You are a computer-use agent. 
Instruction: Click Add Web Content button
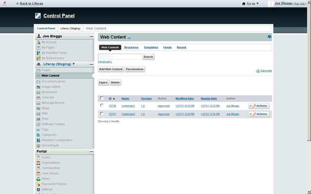(111, 69)
